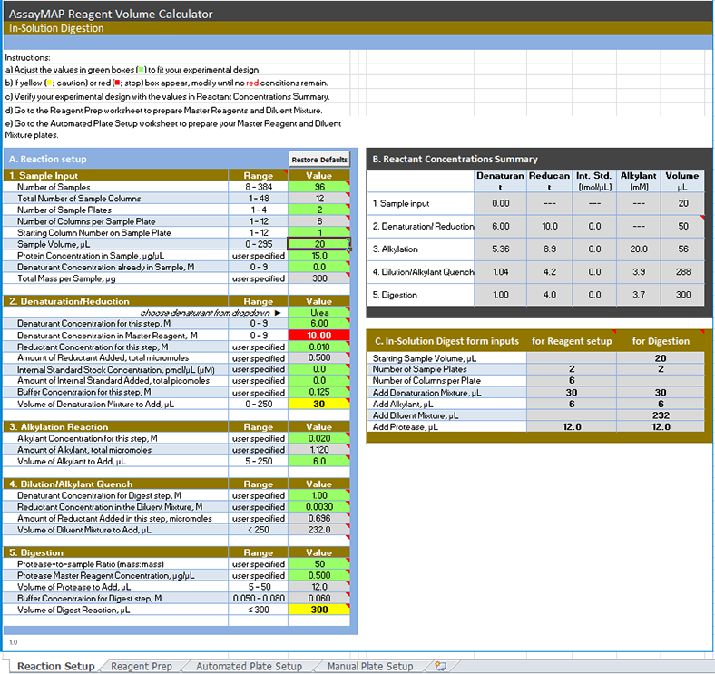This screenshot has height=674, width=715.
Task: Select Denaturant Concentration for Digest step 1.00
Action: tap(318, 495)
